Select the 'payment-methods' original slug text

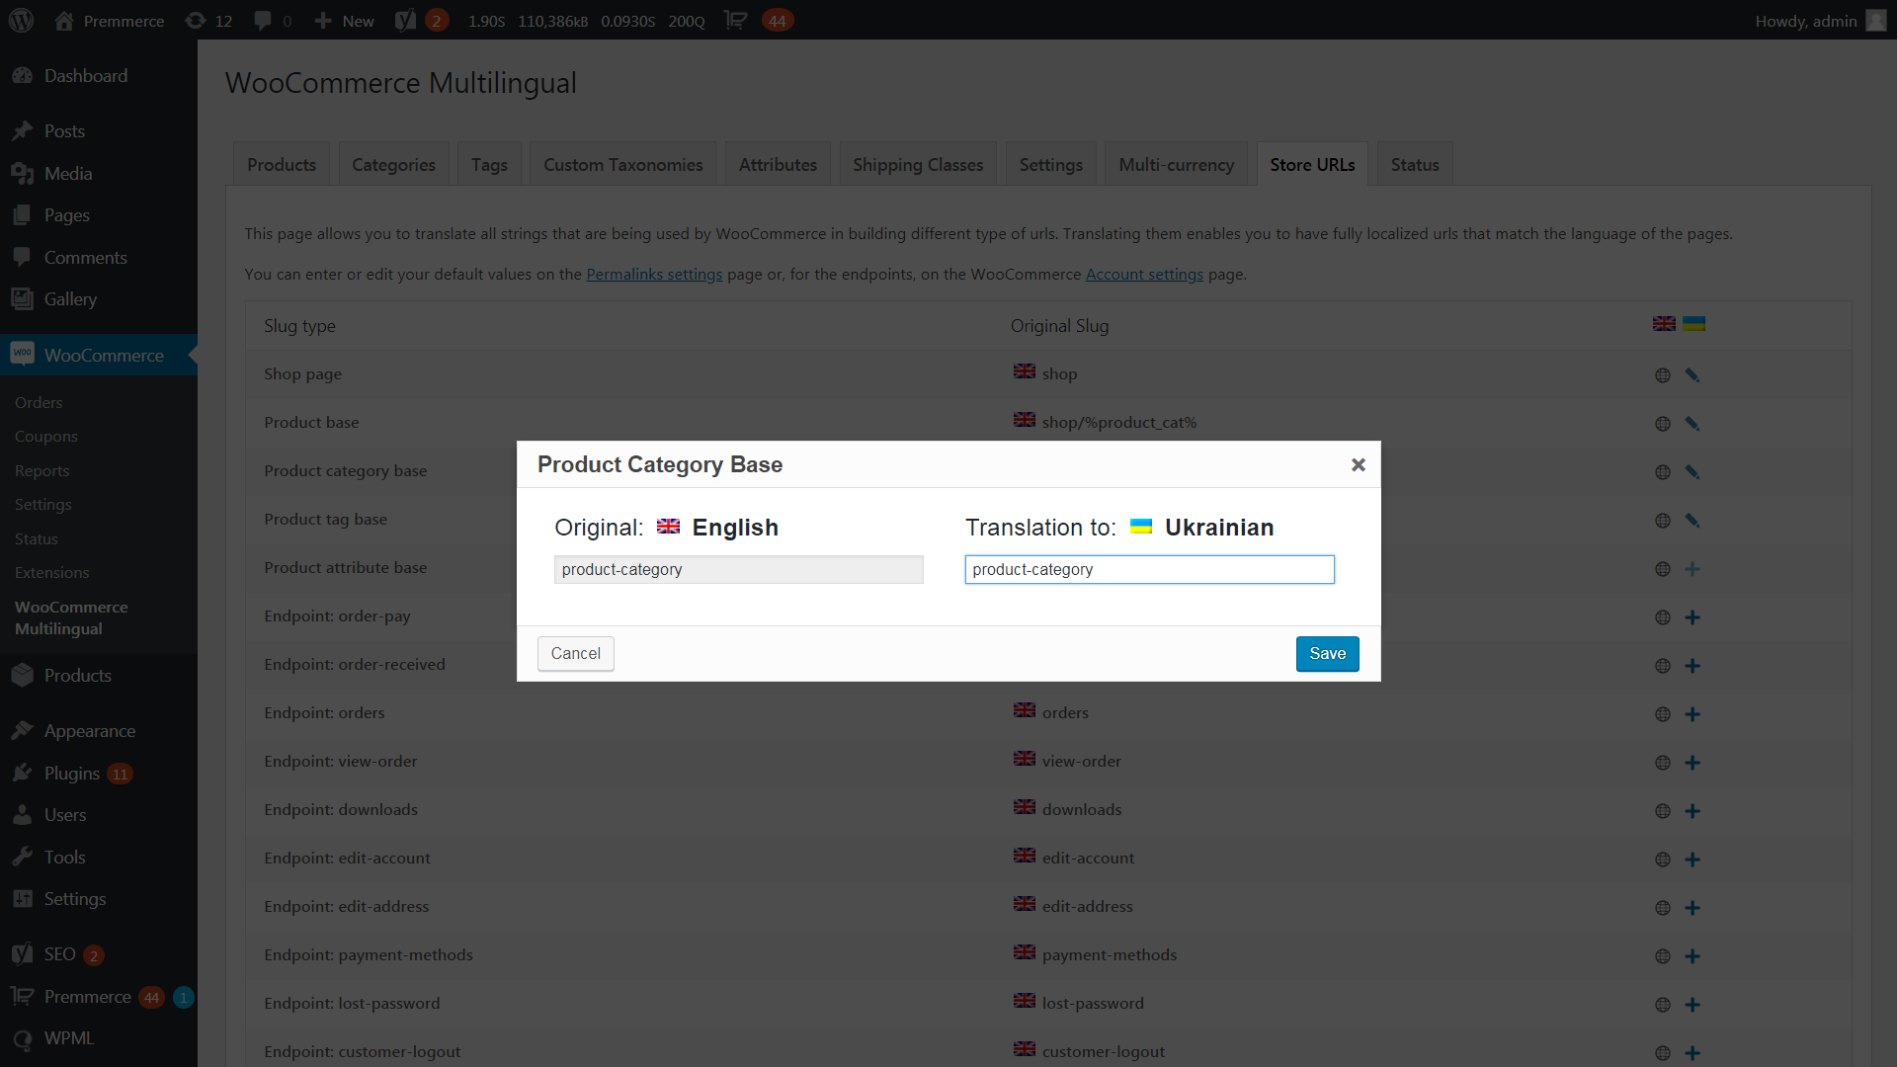[1109, 954]
